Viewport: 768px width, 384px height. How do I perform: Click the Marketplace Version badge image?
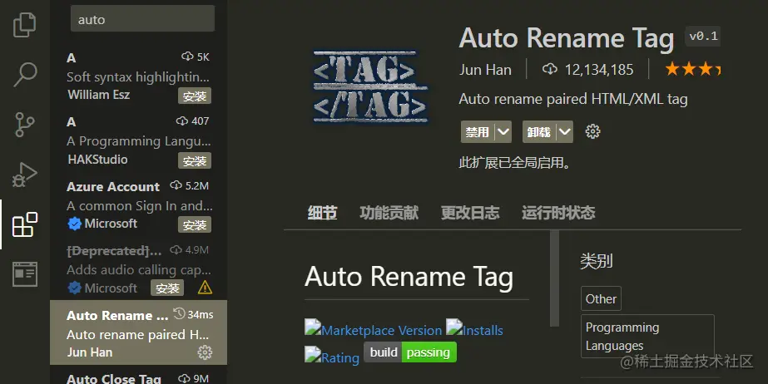313,327
